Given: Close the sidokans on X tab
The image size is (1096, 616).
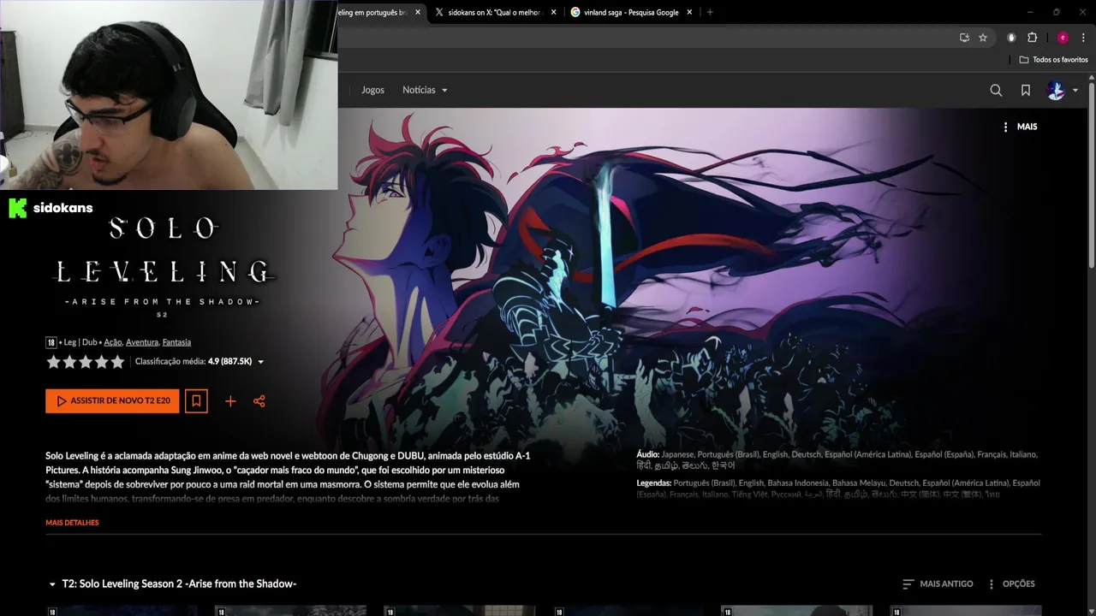Looking at the screenshot, I should pos(553,12).
